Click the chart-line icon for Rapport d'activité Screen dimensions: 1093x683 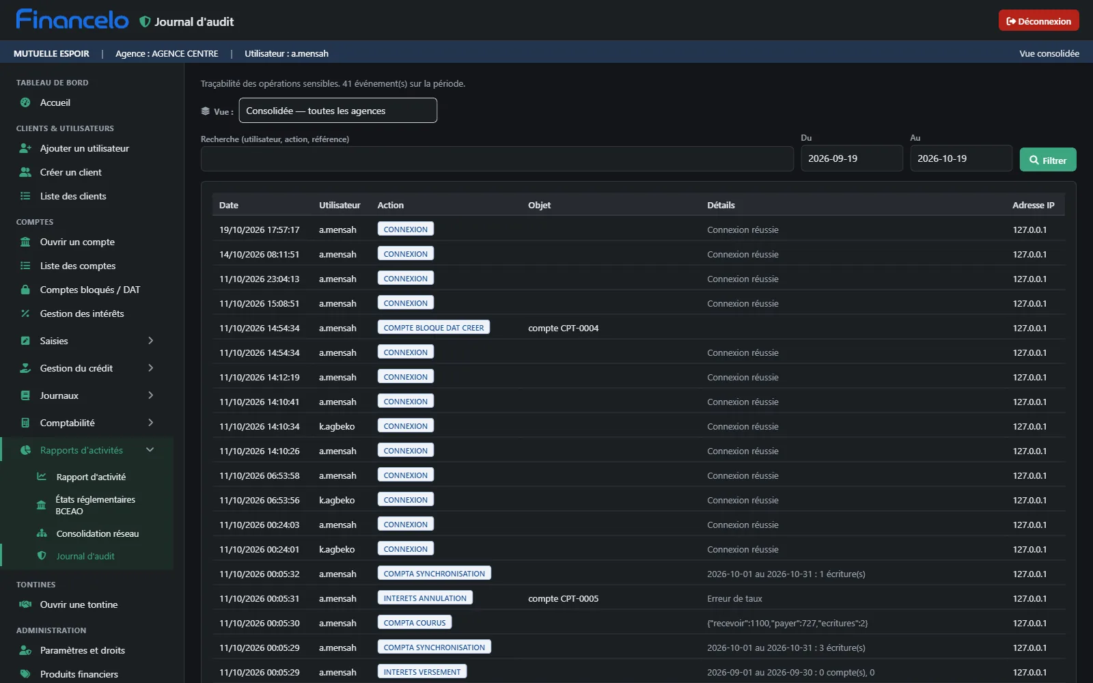(42, 477)
